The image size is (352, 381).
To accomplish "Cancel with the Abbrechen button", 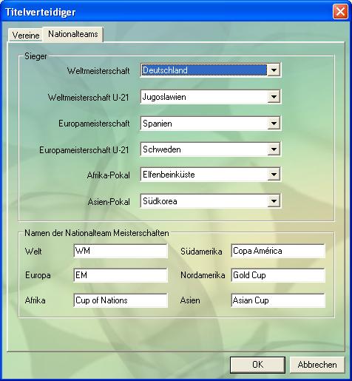I will point(317,365).
